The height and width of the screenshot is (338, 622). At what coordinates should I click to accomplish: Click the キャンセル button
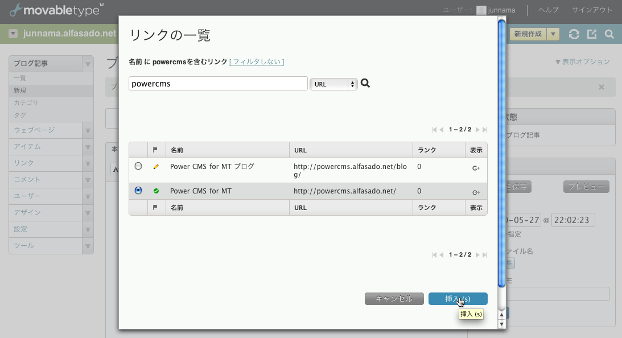[394, 299]
